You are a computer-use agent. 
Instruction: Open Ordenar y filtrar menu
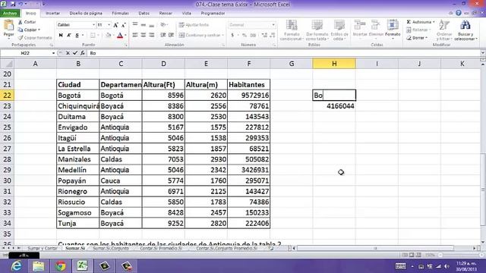click(x=444, y=30)
